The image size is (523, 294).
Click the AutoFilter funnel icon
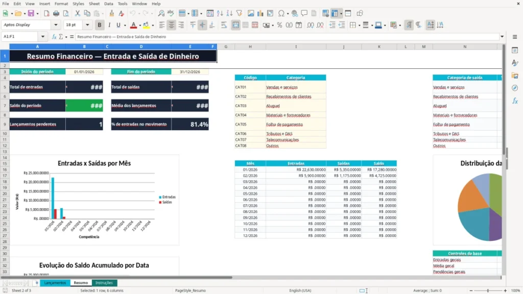coord(239,13)
